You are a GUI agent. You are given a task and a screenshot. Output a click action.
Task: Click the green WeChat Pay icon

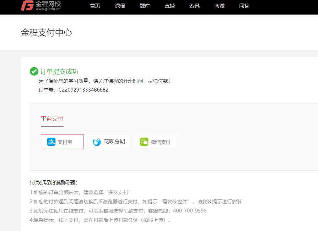pyautogui.click(x=144, y=142)
